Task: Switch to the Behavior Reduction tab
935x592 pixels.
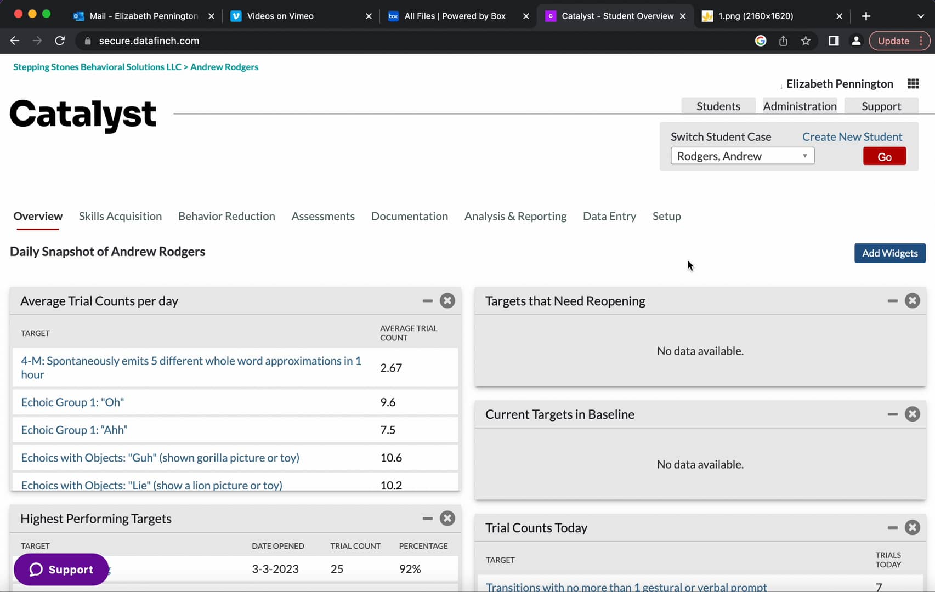Action: tap(226, 216)
